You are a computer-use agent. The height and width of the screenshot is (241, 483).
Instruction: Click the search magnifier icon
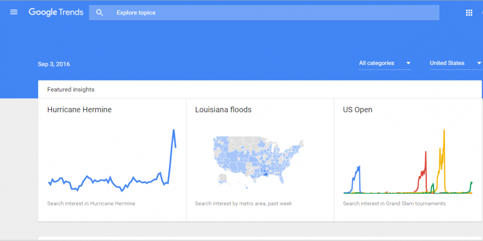(x=100, y=13)
